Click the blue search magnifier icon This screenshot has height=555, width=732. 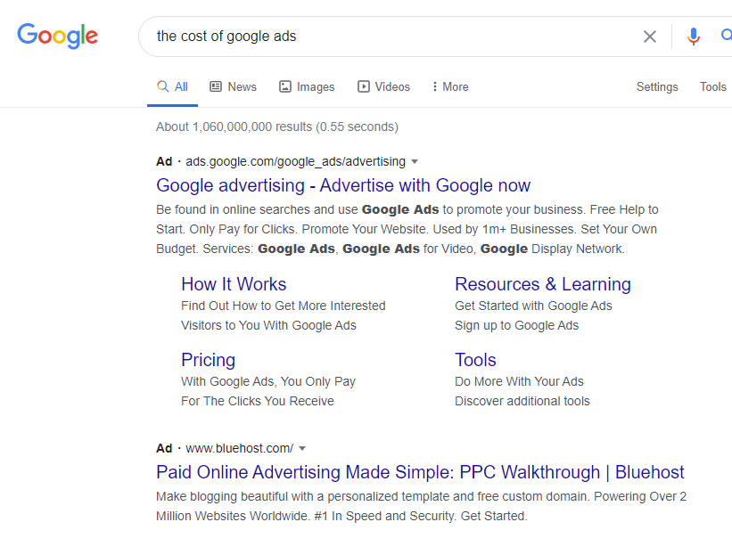(x=726, y=36)
